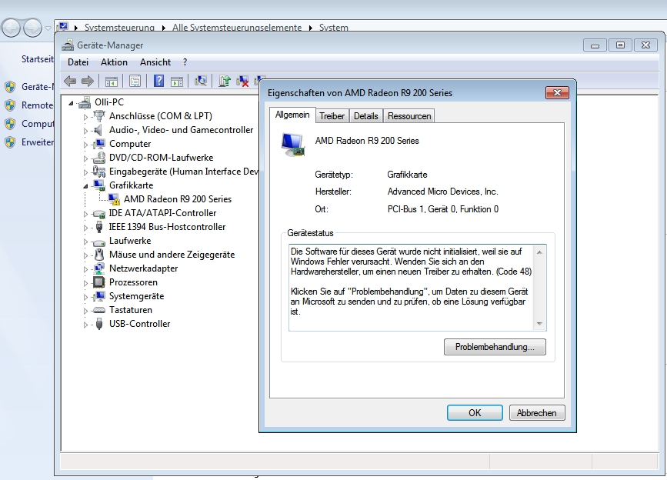Switch to the Treiber tab
The height and width of the screenshot is (480, 667).
click(x=332, y=116)
